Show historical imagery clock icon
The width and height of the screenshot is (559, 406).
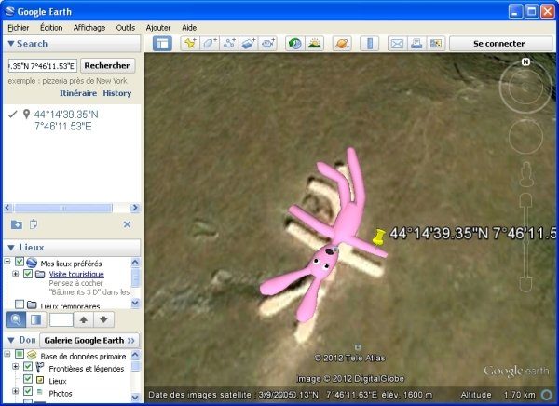pyautogui.click(x=294, y=44)
